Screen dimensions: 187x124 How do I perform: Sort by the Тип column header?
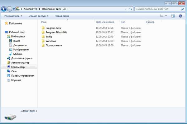pos(123,22)
